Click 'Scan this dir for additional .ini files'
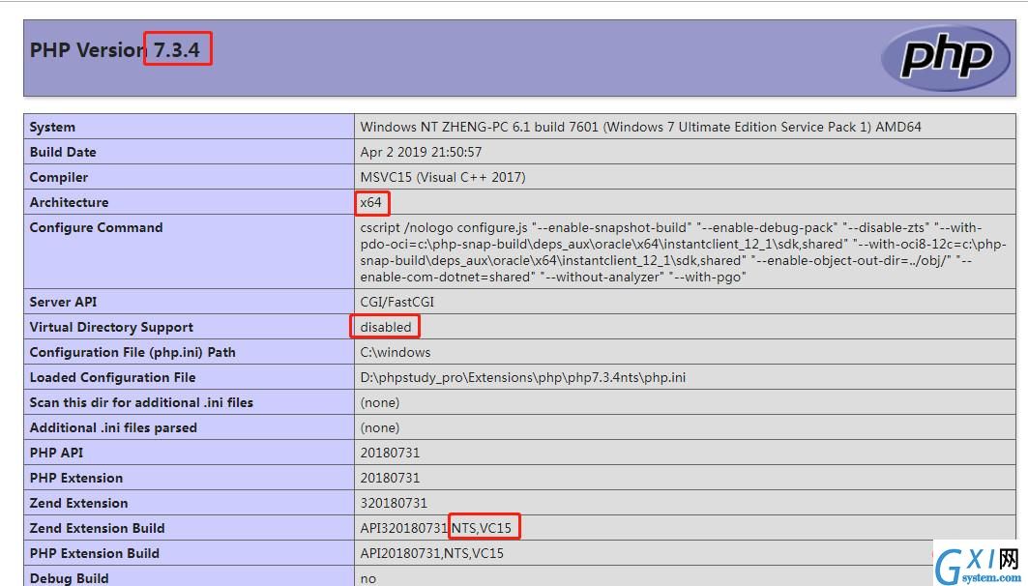The image size is (1028, 586). click(x=141, y=402)
